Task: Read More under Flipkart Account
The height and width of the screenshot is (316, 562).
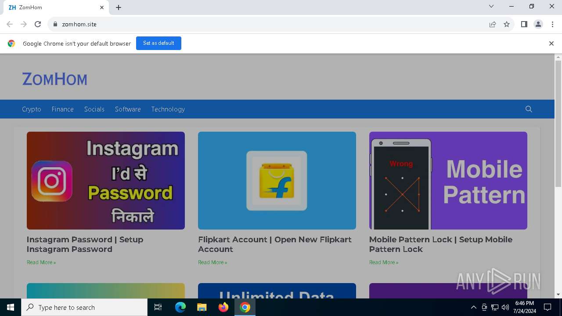Action: 213,262
